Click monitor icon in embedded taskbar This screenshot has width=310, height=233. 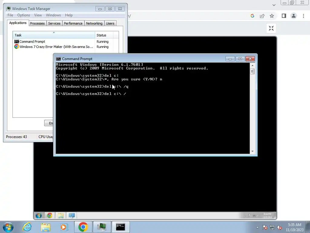pos(71,215)
